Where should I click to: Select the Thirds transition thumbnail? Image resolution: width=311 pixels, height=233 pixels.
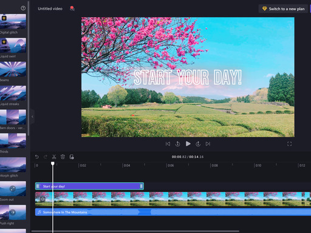(13, 141)
